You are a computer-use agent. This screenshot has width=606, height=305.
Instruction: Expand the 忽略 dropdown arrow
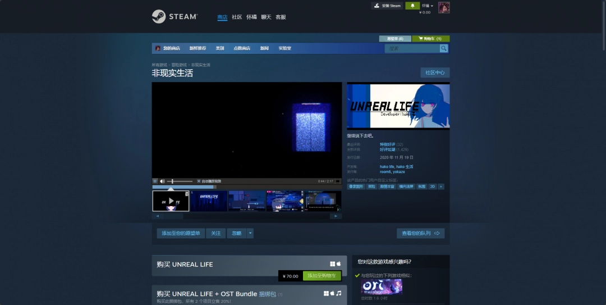coord(250,233)
